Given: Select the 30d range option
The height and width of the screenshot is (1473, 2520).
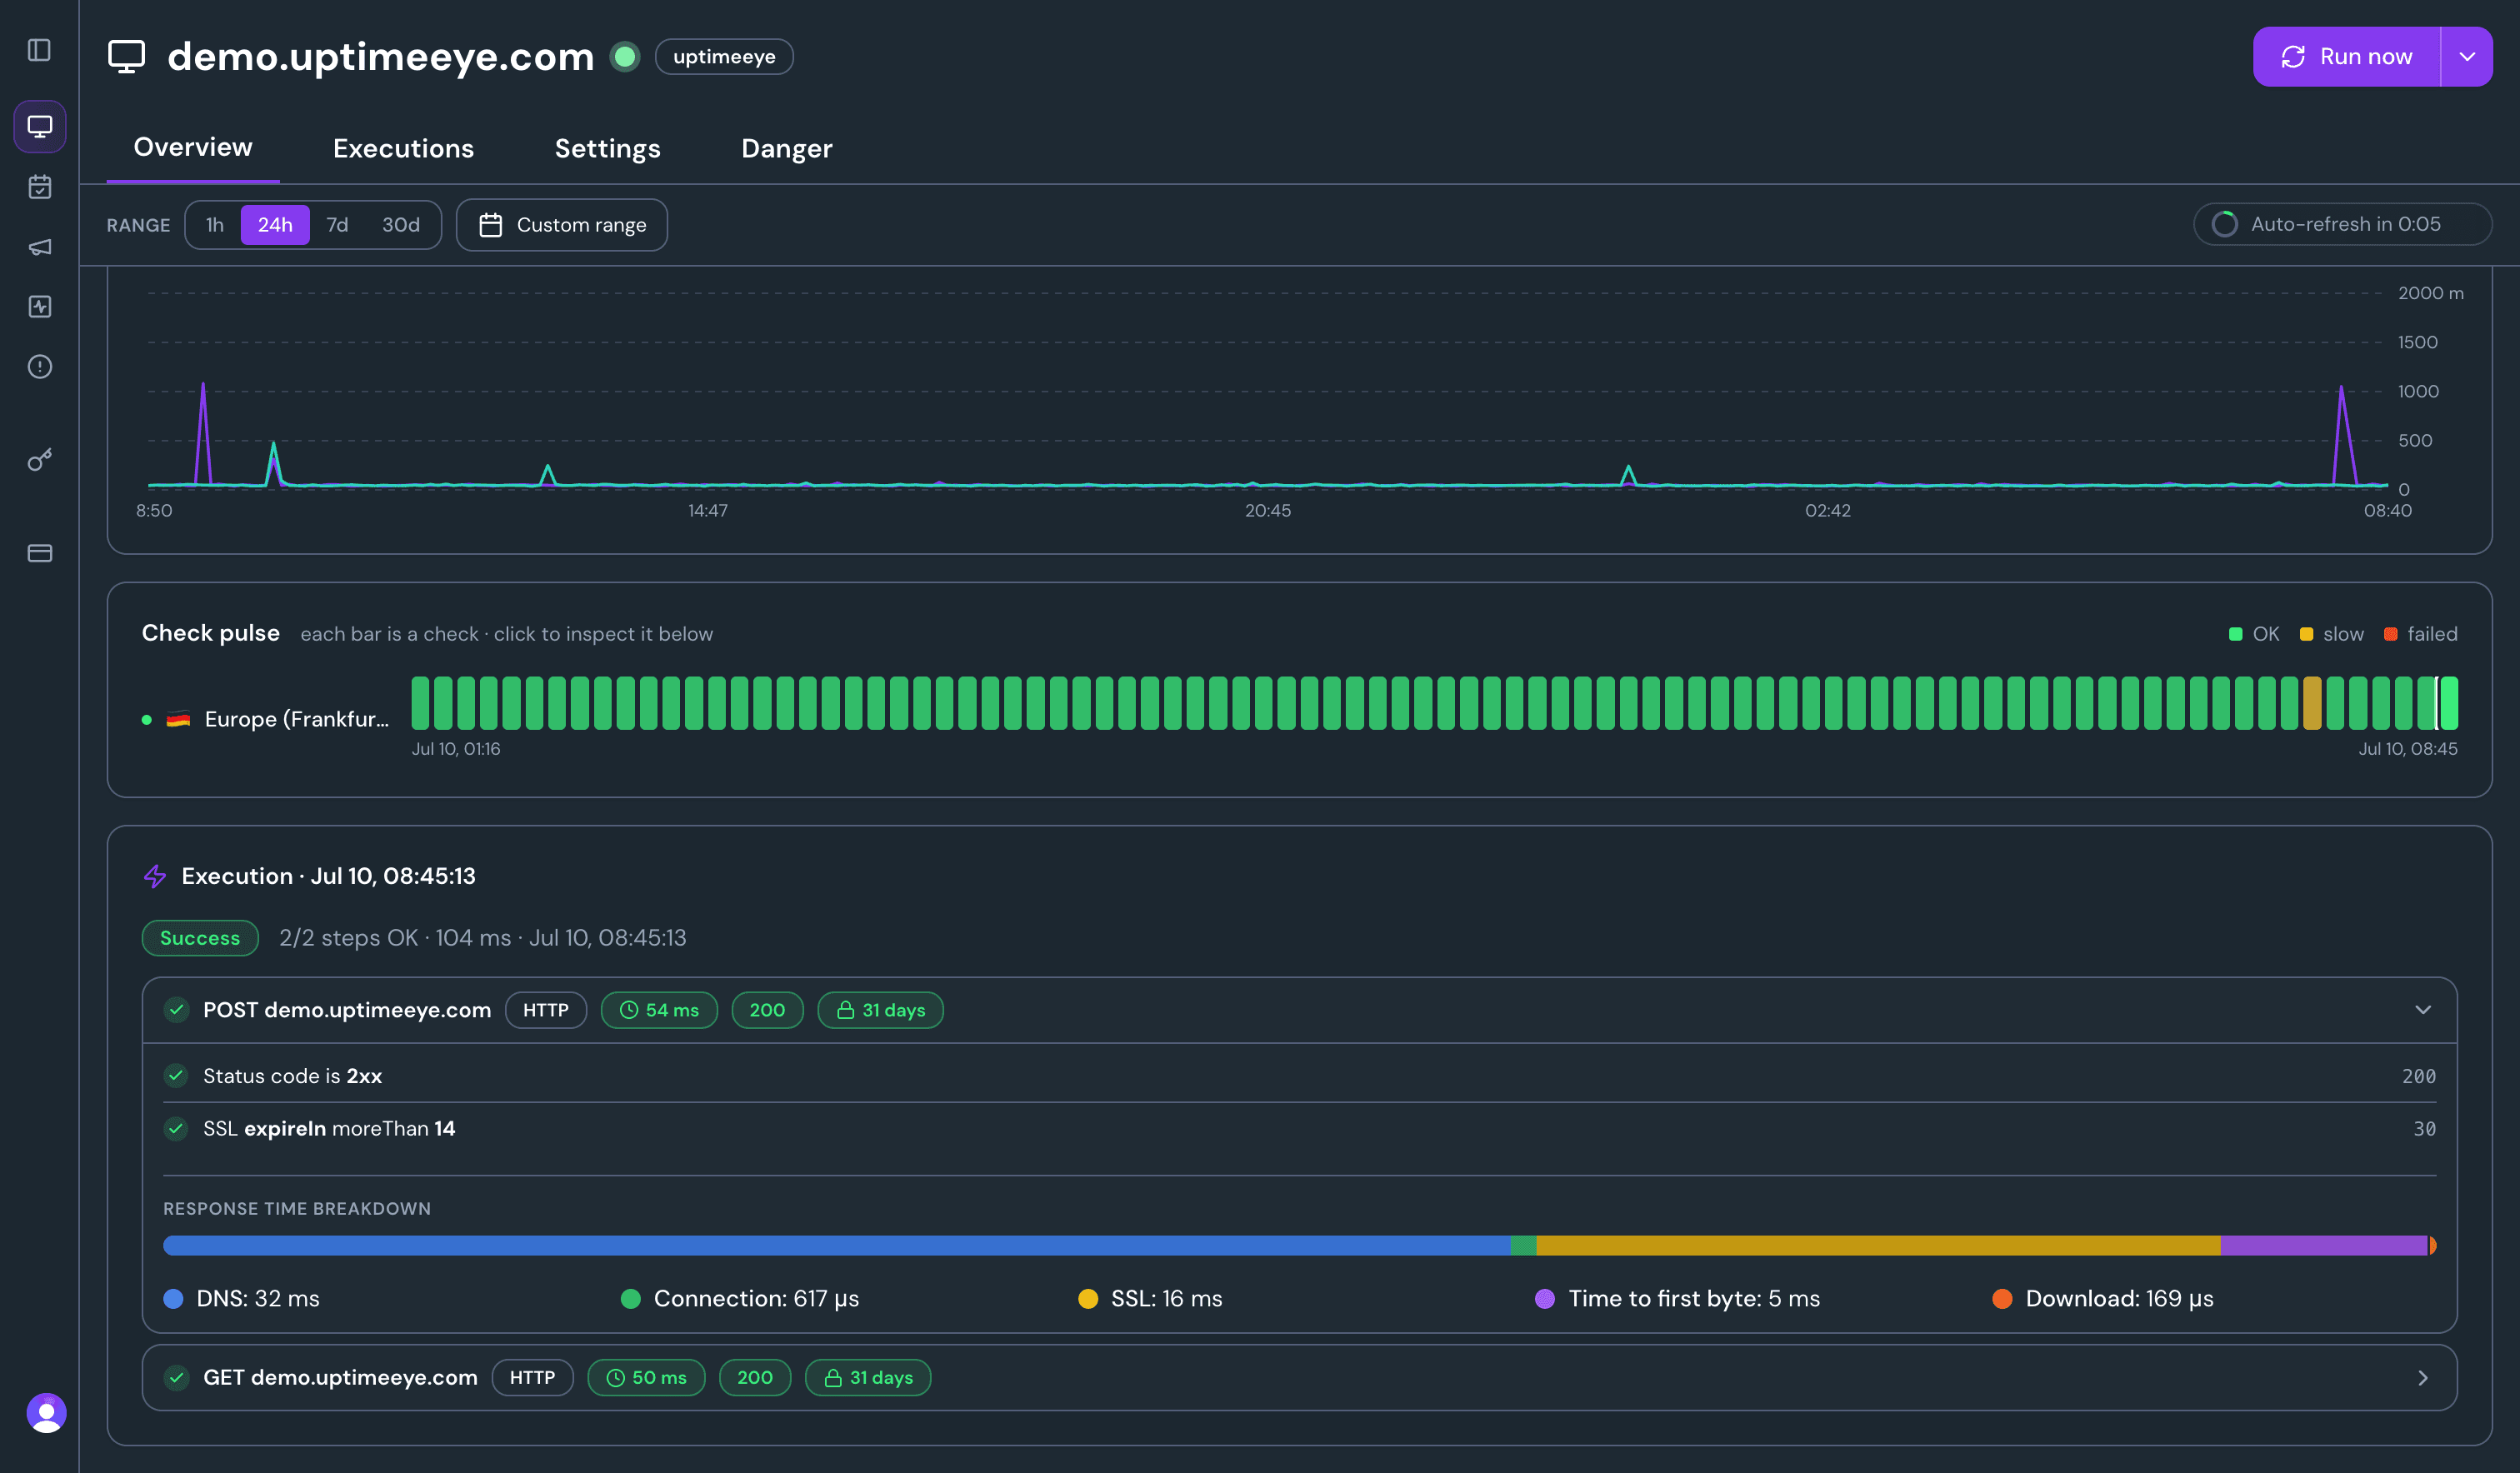Looking at the screenshot, I should (x=401, y=225).
